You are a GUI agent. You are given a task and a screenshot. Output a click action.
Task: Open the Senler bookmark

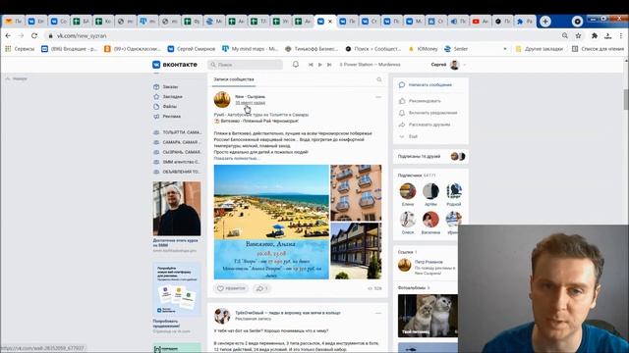(456, 49)
